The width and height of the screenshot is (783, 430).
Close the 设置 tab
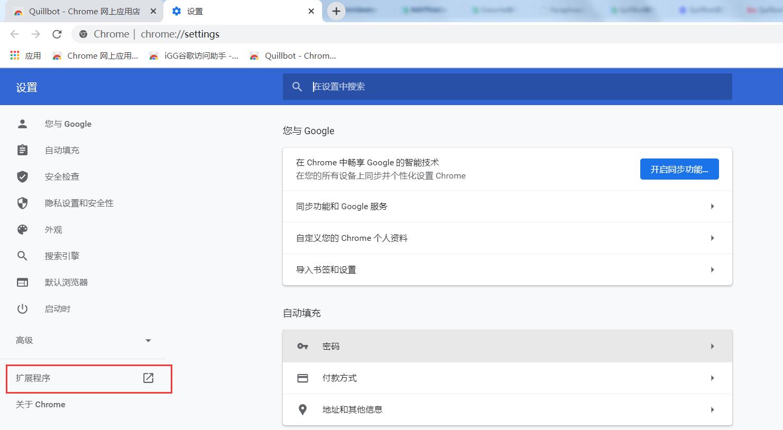(x=311, y=11)
